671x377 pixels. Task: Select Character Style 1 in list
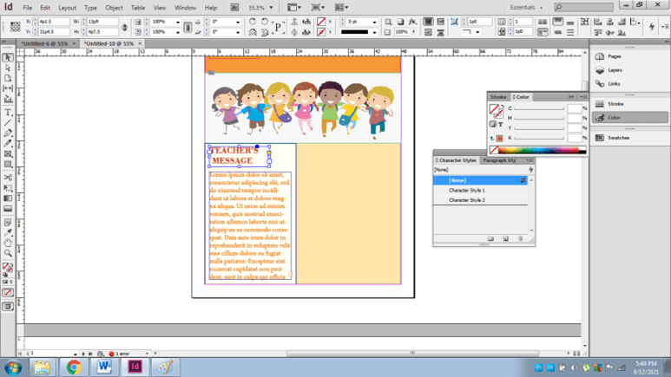467,191
